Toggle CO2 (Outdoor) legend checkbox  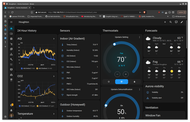pos(37,106)
